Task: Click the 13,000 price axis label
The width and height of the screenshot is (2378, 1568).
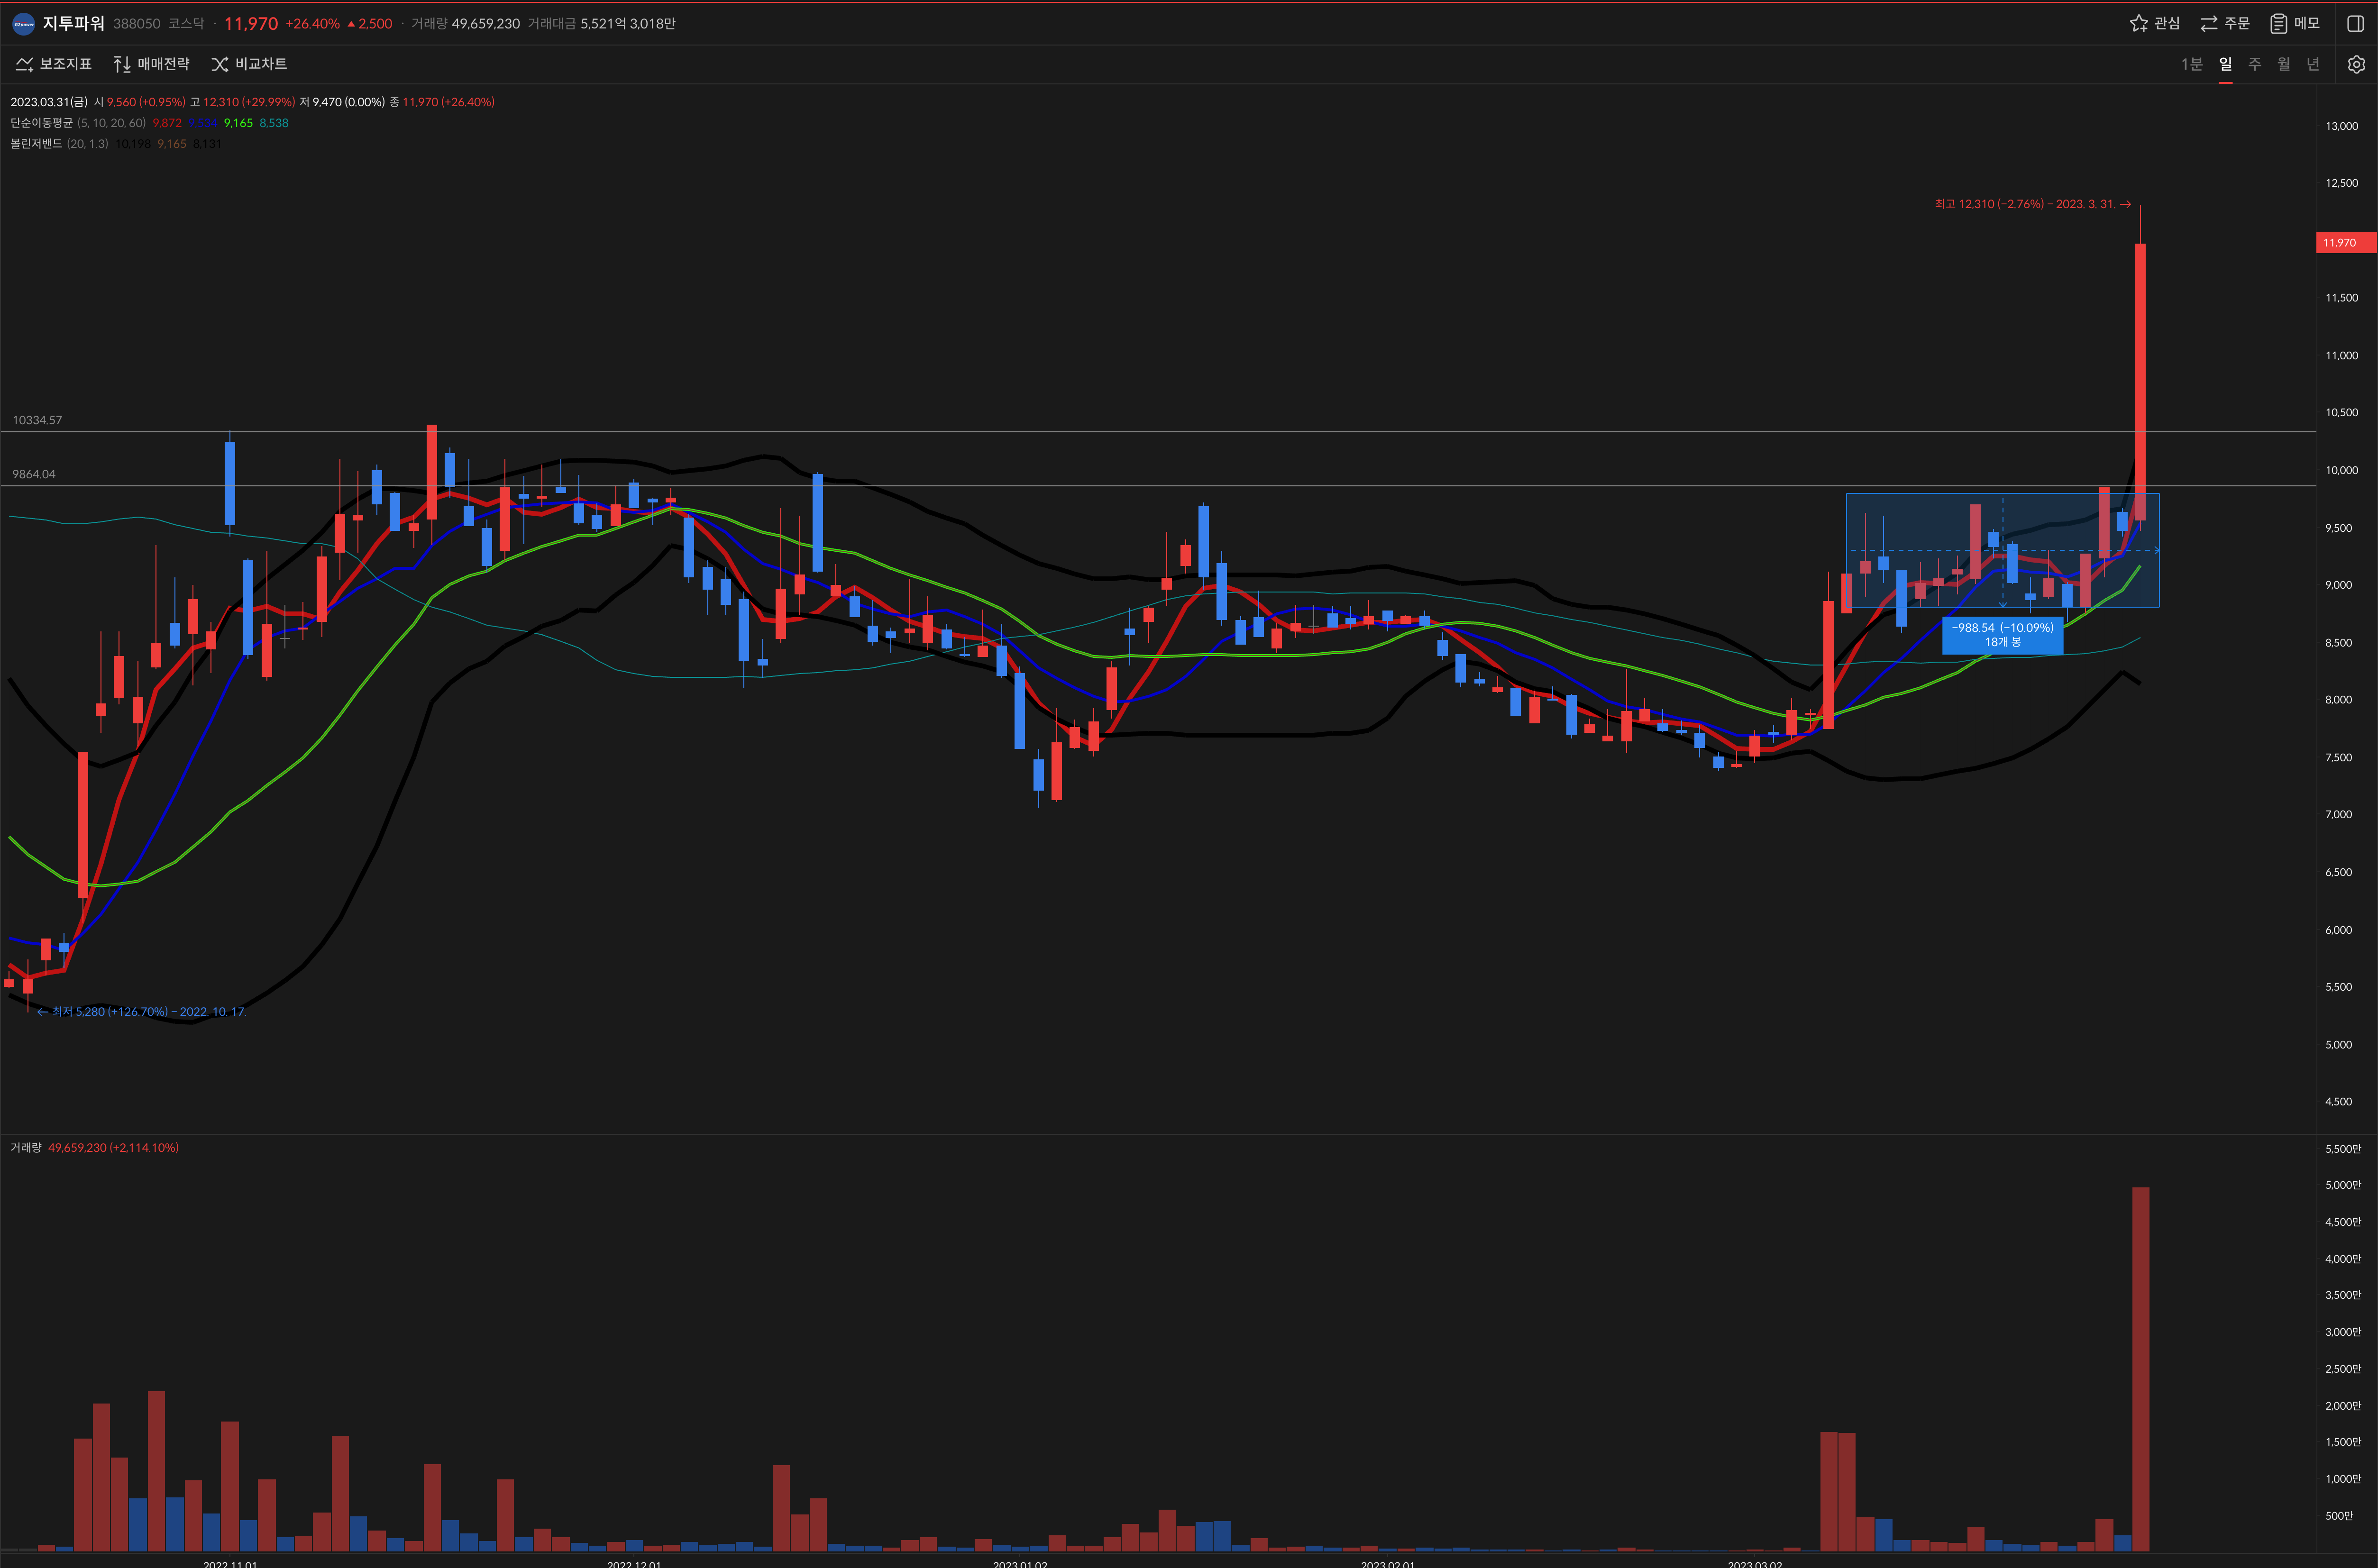Action: pyautogui.click(x=2341, y=126)
